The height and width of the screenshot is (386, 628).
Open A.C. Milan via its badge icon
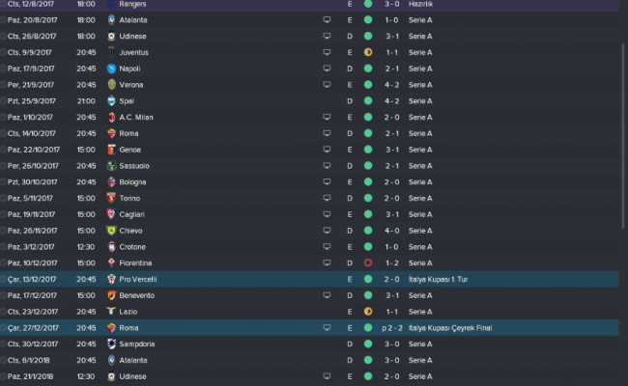pyautogui.click(x=112, y=117)
